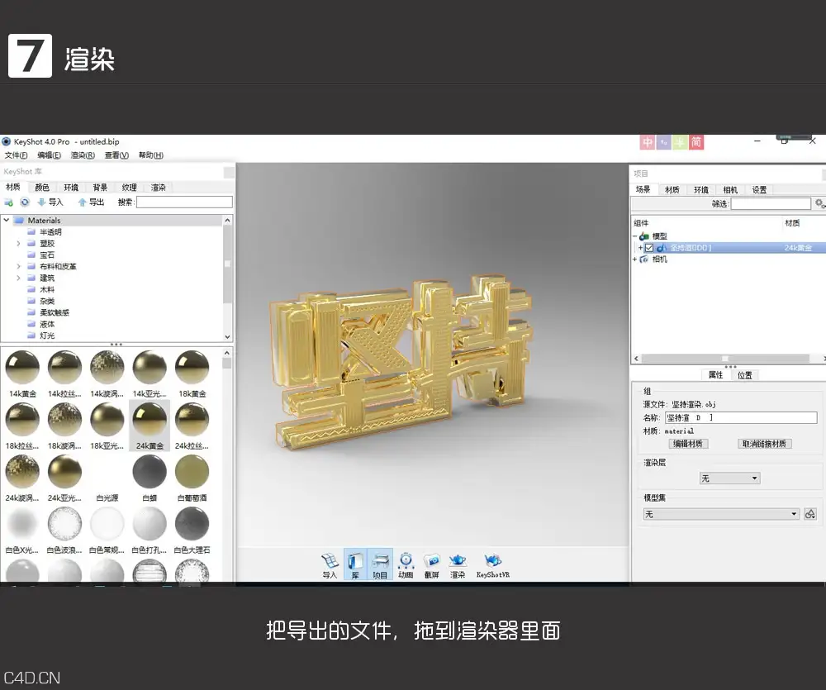826x690 pixels.
Task: Expand the 布料和皮革 folder
Action: (18, 267)
